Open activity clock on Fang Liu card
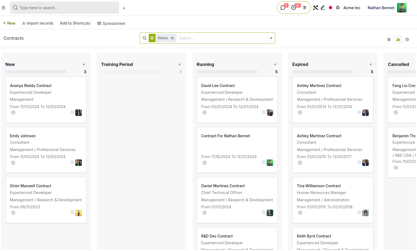417x251 pixels. coord(396,113)
